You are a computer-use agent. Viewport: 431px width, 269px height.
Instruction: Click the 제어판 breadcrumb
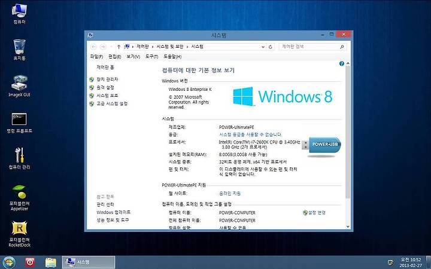tap(142, 47)
